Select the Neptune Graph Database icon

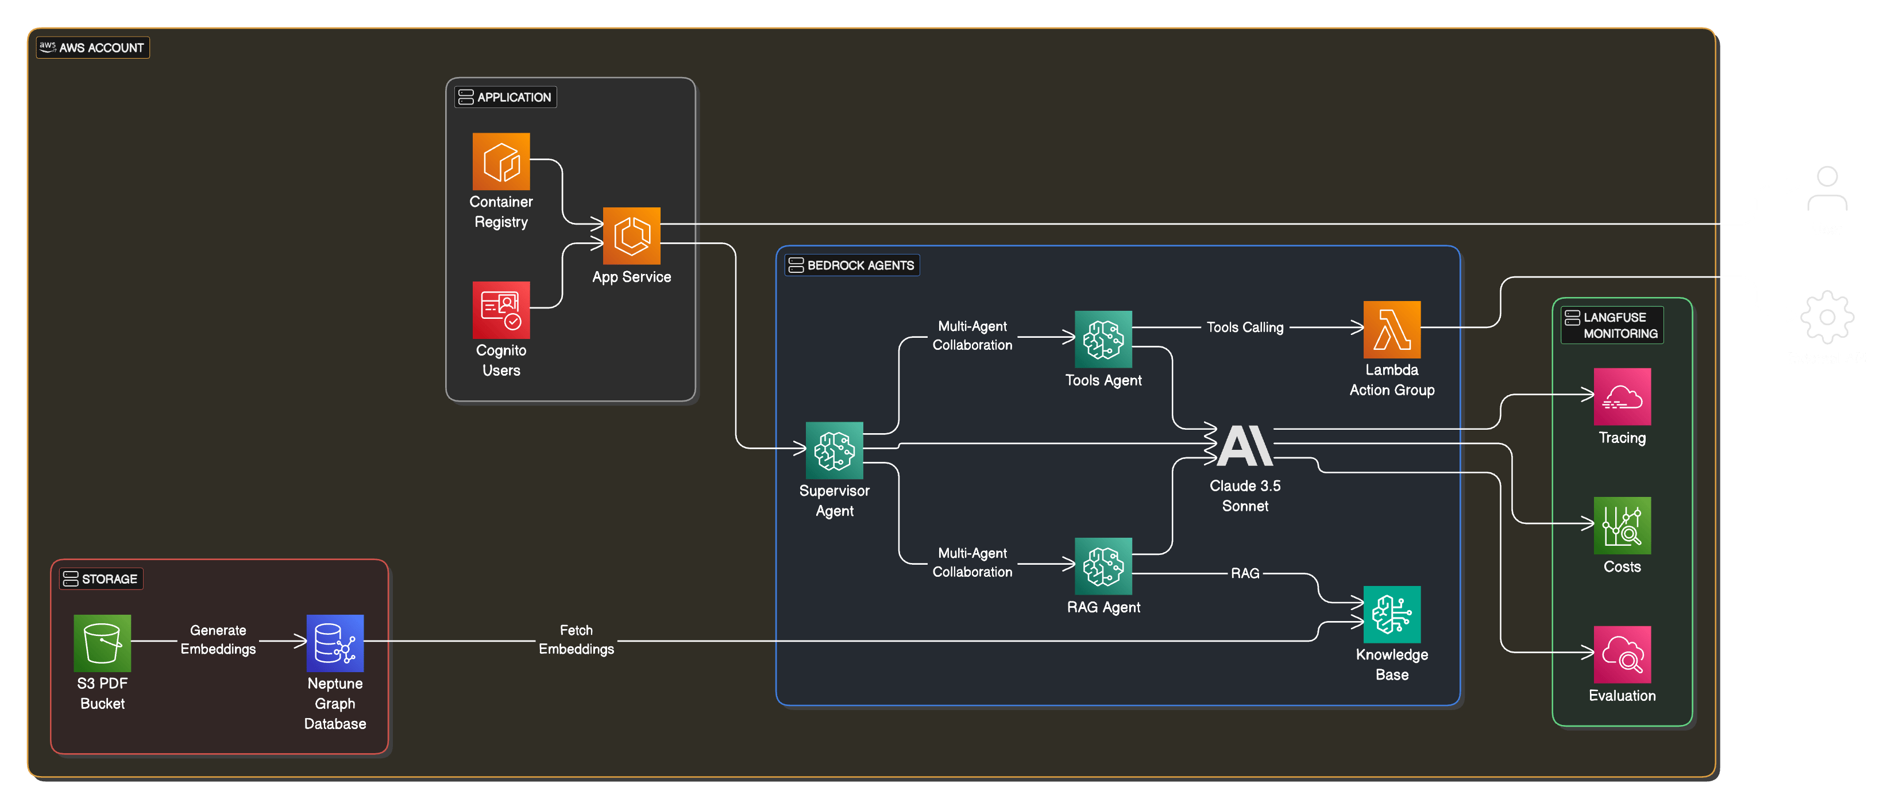[x=335, y=643]
